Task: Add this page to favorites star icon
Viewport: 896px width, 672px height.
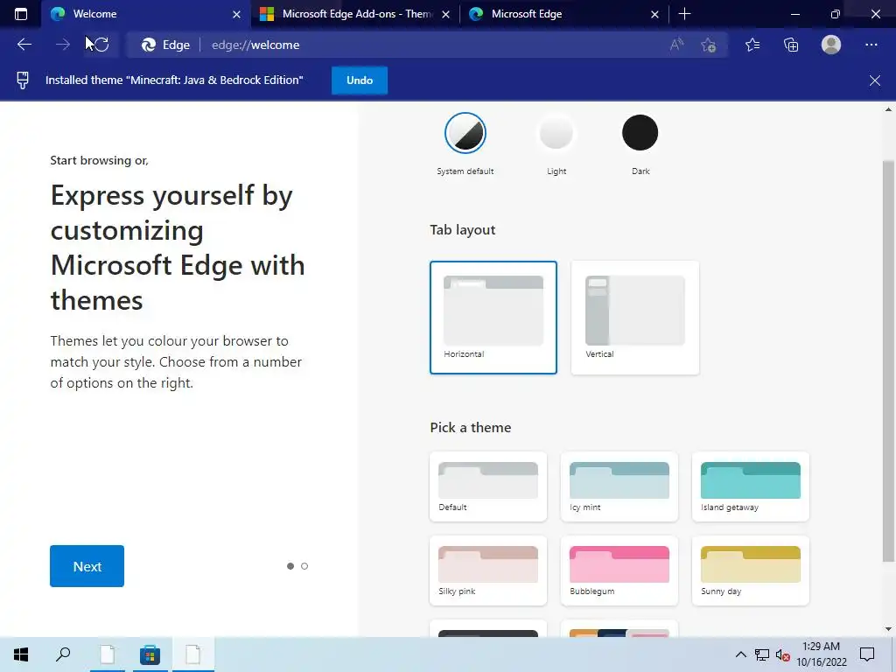Action: (x=709, y=45)
